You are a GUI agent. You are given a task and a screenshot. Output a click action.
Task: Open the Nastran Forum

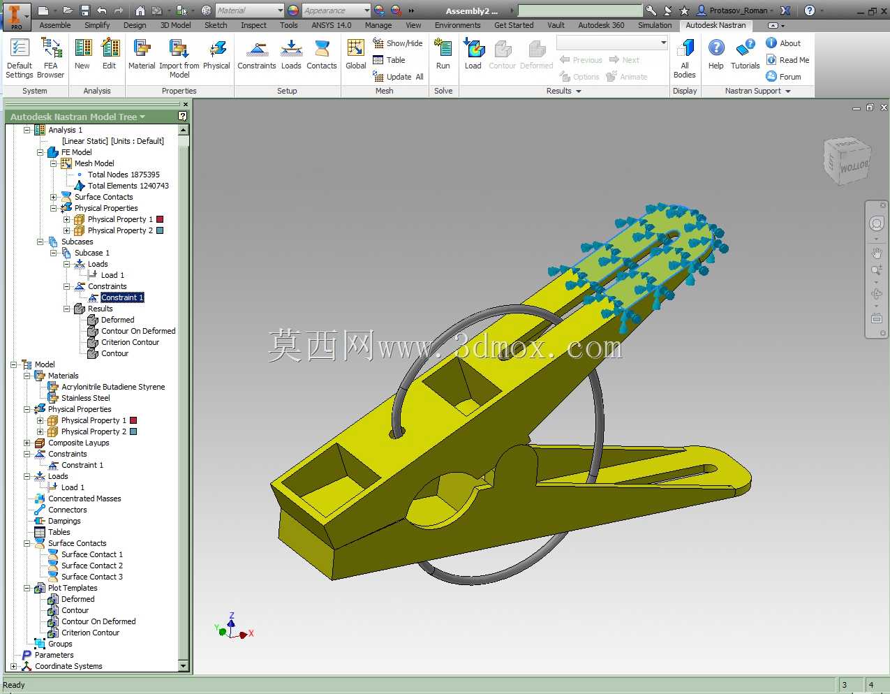784,77
